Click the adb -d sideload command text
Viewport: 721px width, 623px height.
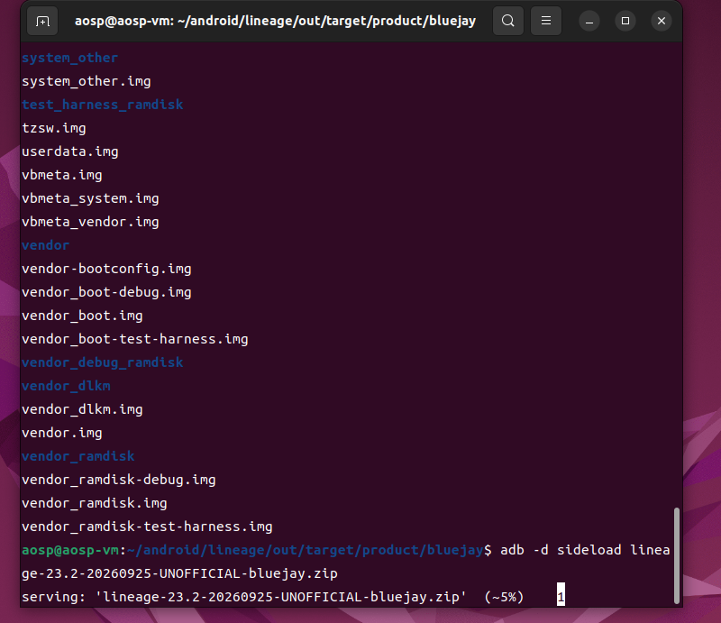tap(346, 562)
